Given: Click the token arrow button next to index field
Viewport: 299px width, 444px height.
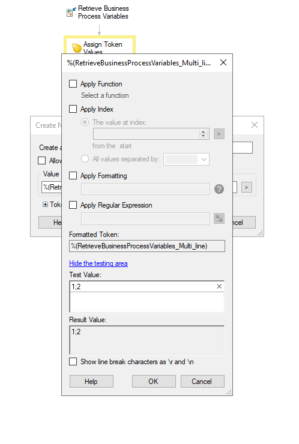Looking at the screenshot, I should coord(219,134).
